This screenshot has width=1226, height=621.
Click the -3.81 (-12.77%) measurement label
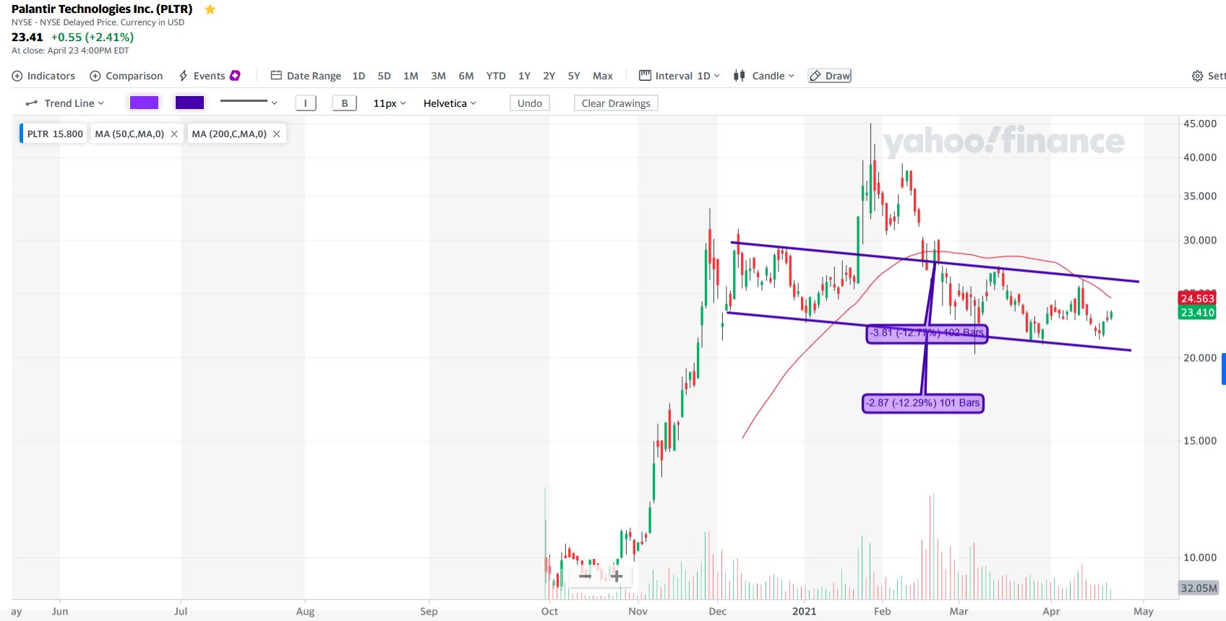tap(927, 333)
